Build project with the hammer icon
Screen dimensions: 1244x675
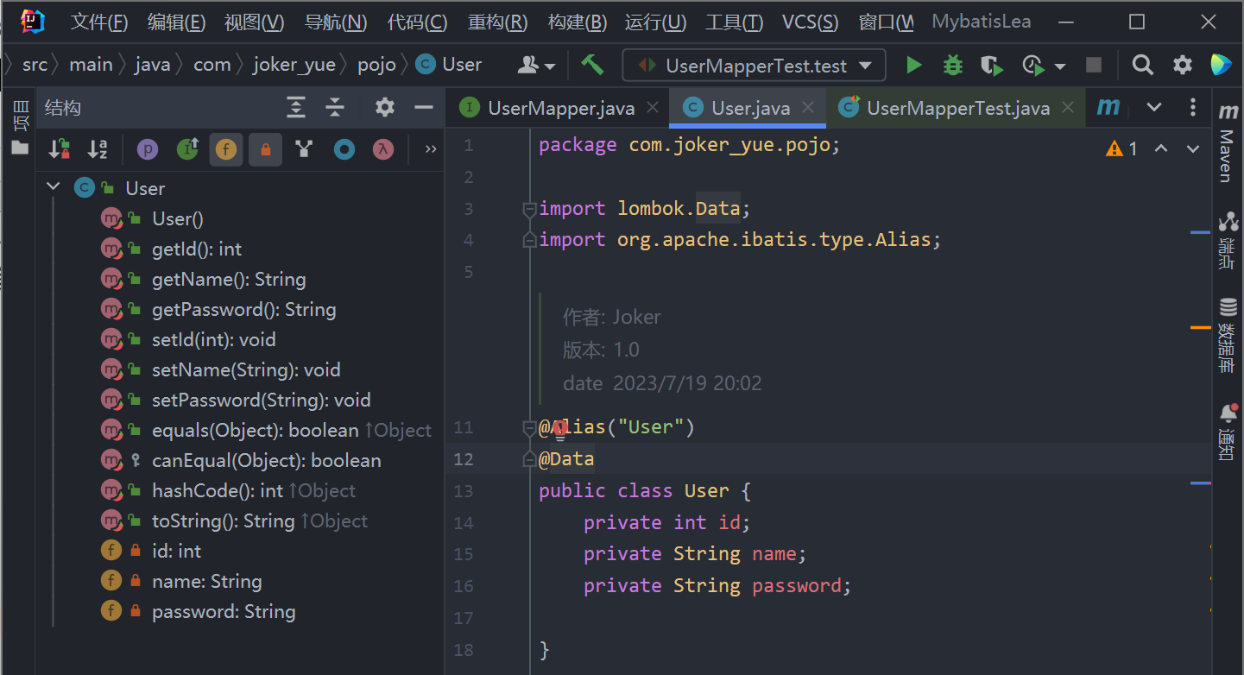click(x=592, y=65)
